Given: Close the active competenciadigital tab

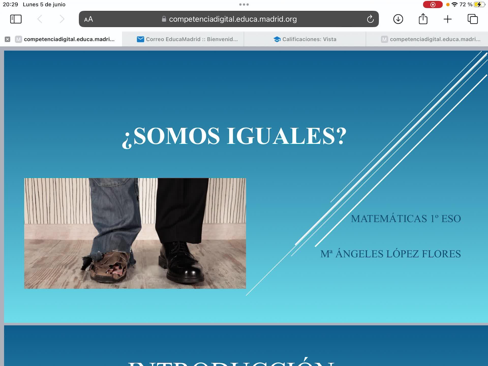Looking at the screenshot, I should point(8,39).
